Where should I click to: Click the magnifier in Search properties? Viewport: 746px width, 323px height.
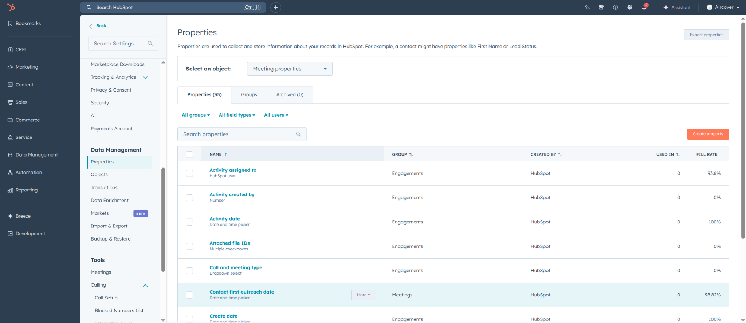tap(298, 134)
